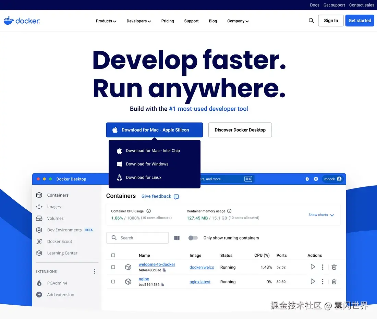Viewport: 377px width, 319px height.
Task: Click the mdock user account icon
Action: 339,179
